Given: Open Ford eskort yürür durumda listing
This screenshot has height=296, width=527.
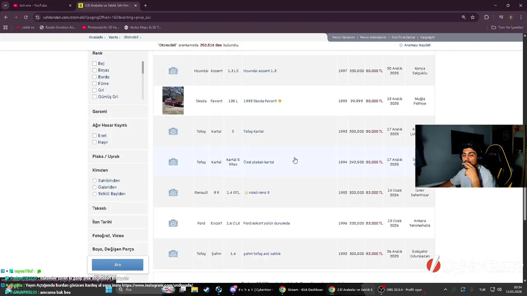Looking at the screenshot, I should (266, 223).
